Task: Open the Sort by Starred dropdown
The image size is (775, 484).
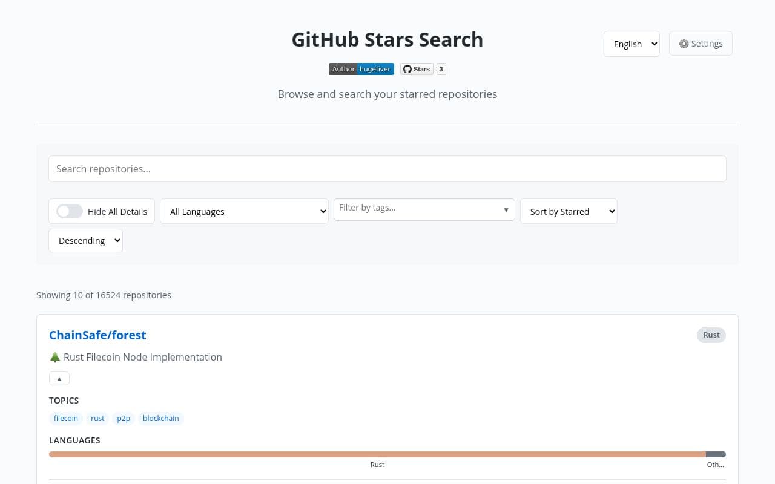Action: (569, 211)
